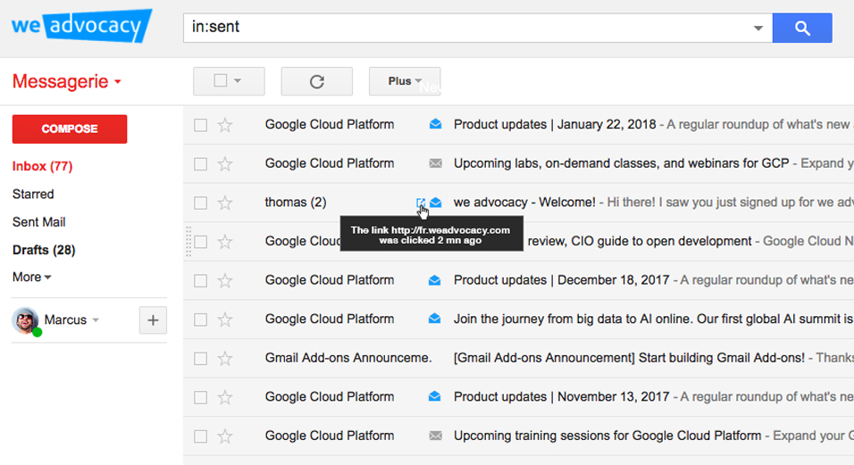Open Drafts (28) folder
This screenshot has width=854, height=465.
click(x=44, y=250)
